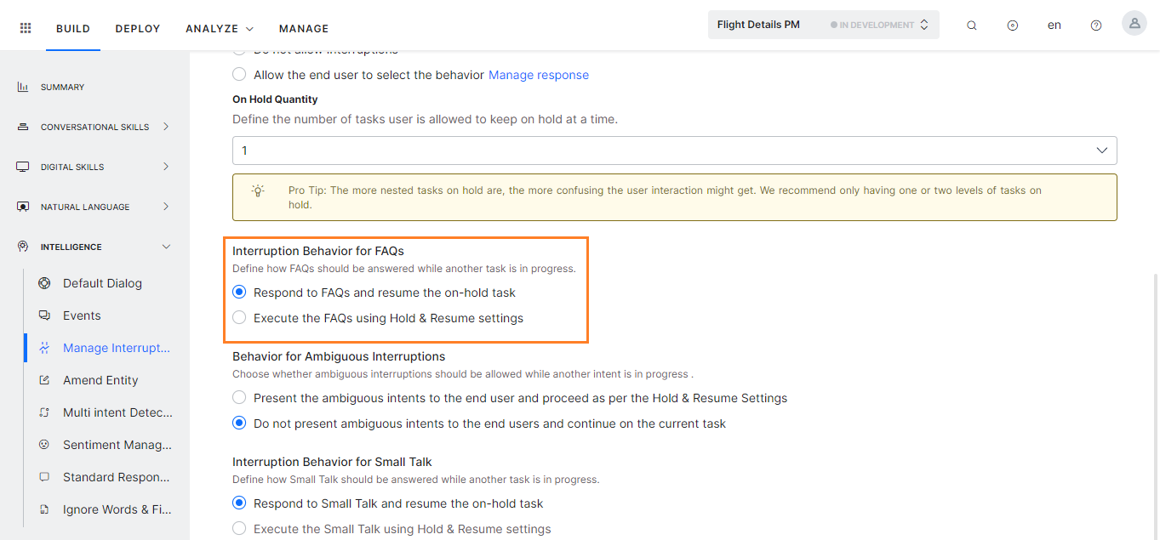Switch to the Build tab
Image resolution: width=1160 pixels, height=540 pixels.
click(x=73, y=29)
